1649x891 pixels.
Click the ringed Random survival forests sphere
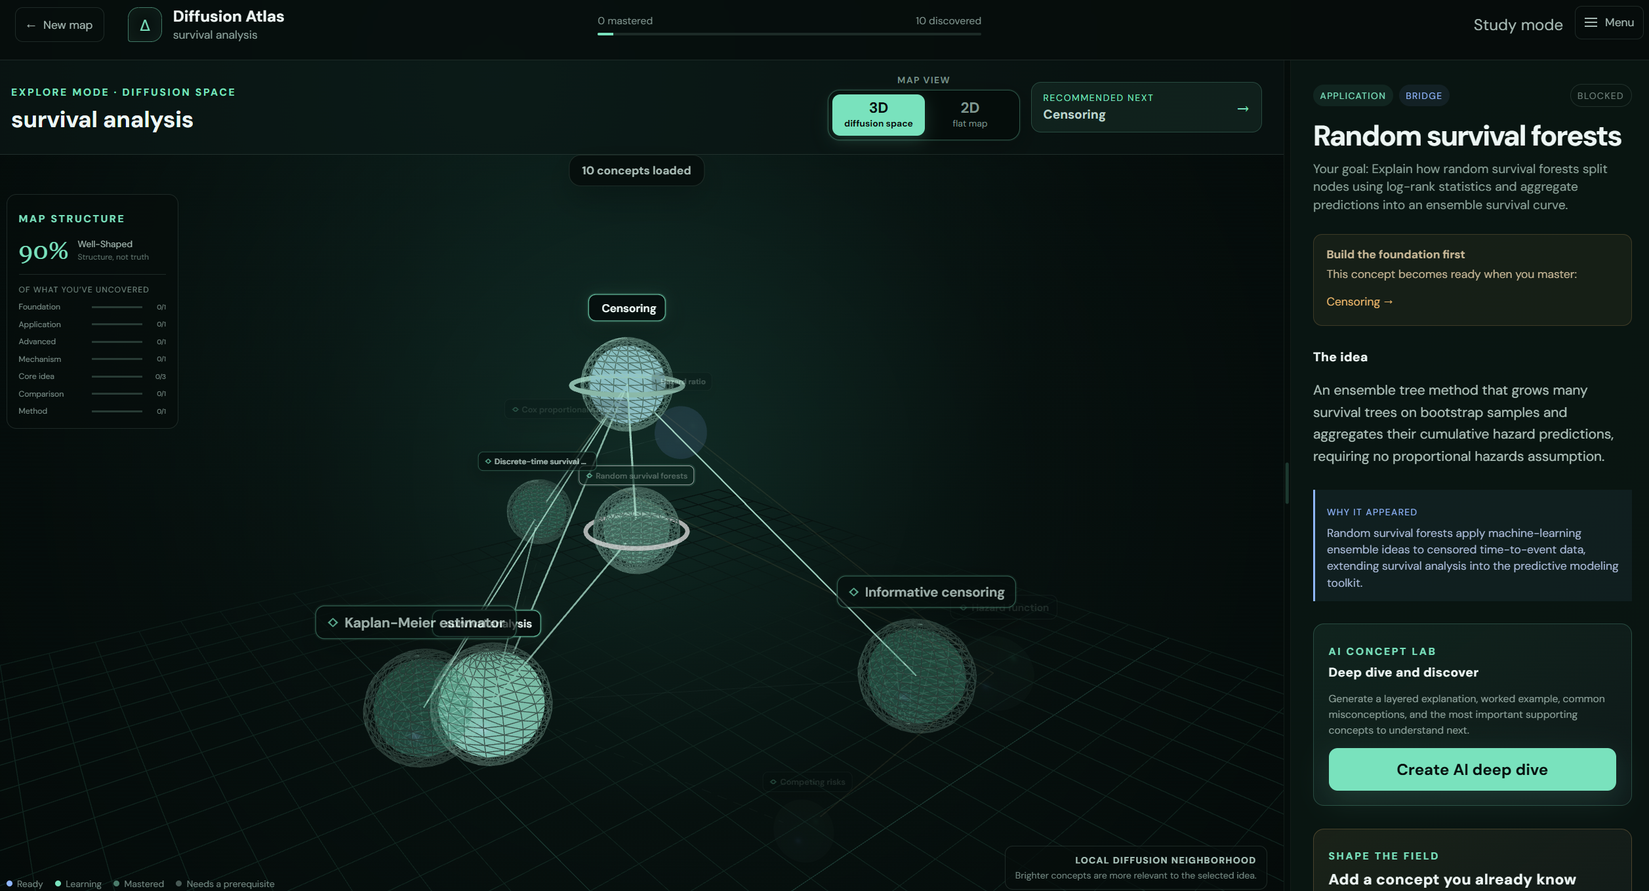coord(636,530)
